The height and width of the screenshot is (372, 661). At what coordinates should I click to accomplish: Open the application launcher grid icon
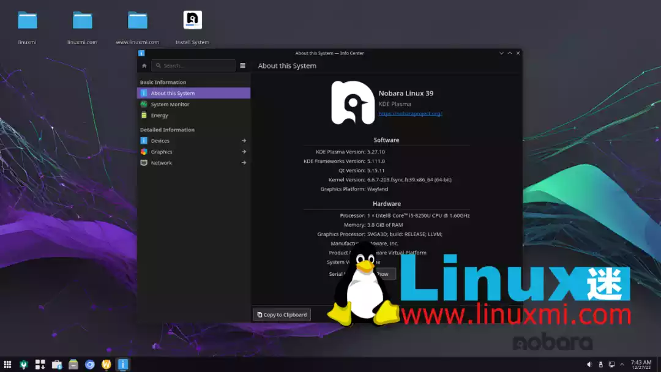click(7, 363)
